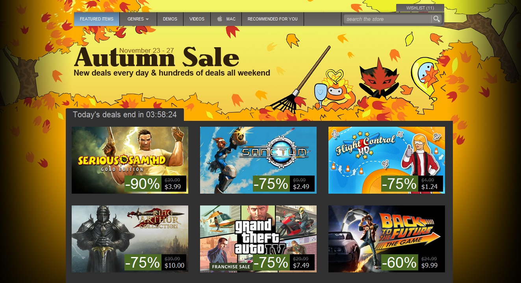Click the -90% discount badge on Serious Sam
521x283 pixels.
pyautogui.click(x=143, y=184)
